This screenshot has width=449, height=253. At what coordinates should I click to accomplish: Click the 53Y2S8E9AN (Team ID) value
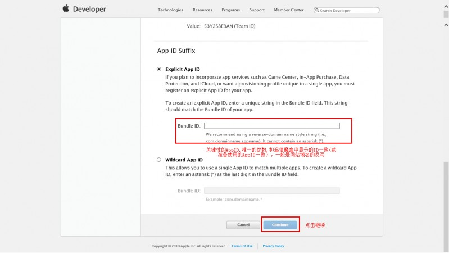pos(230,26)
